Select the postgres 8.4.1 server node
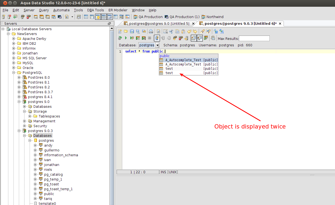The height and width of the screenshot is (205, 335). click(40, 97)
